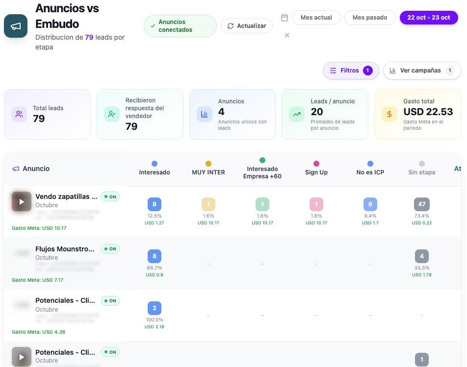Open the Filtros panel
The height and width of the screenshot is (367, 467).
pyautogui.click(x=351, y=71)
